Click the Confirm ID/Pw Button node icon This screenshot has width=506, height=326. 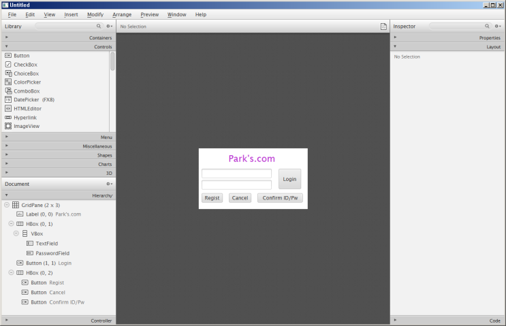click(25, 302)
